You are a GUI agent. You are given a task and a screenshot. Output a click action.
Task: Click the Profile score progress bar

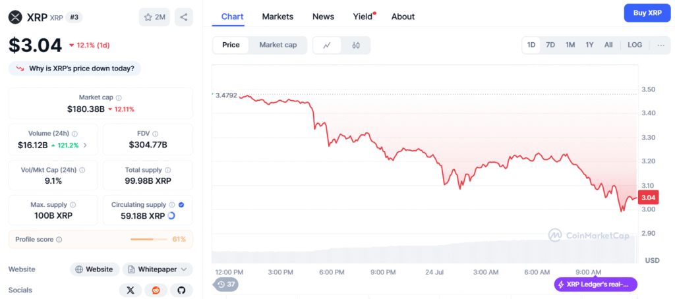150,239
